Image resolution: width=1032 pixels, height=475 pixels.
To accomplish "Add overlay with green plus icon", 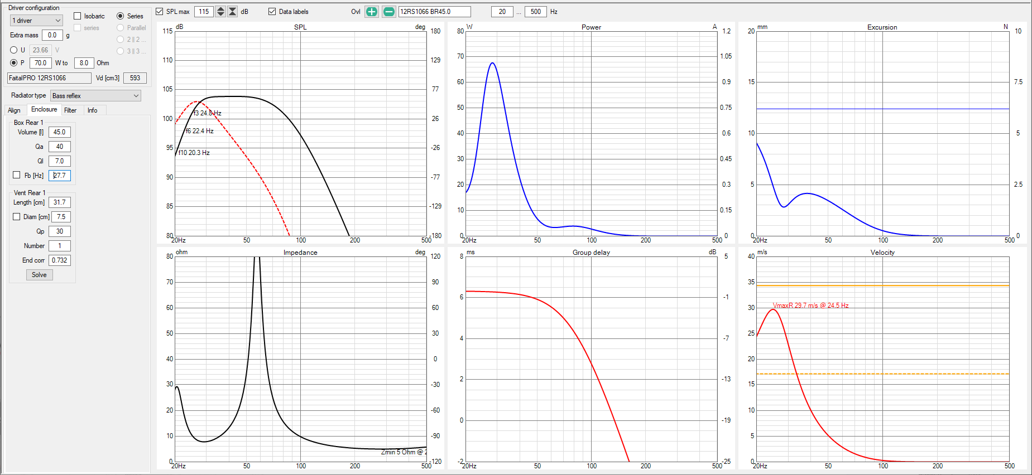I will (371, 12).
